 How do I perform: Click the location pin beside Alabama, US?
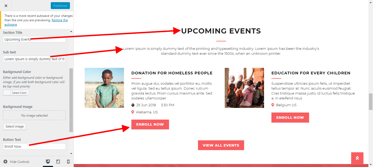[x=133, y=112]
